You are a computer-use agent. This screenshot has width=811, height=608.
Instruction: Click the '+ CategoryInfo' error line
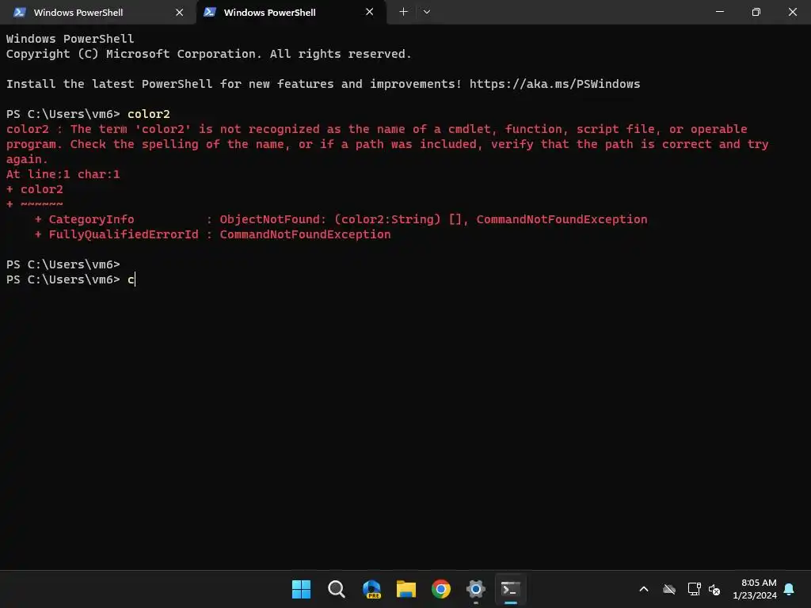coord(341,219)
